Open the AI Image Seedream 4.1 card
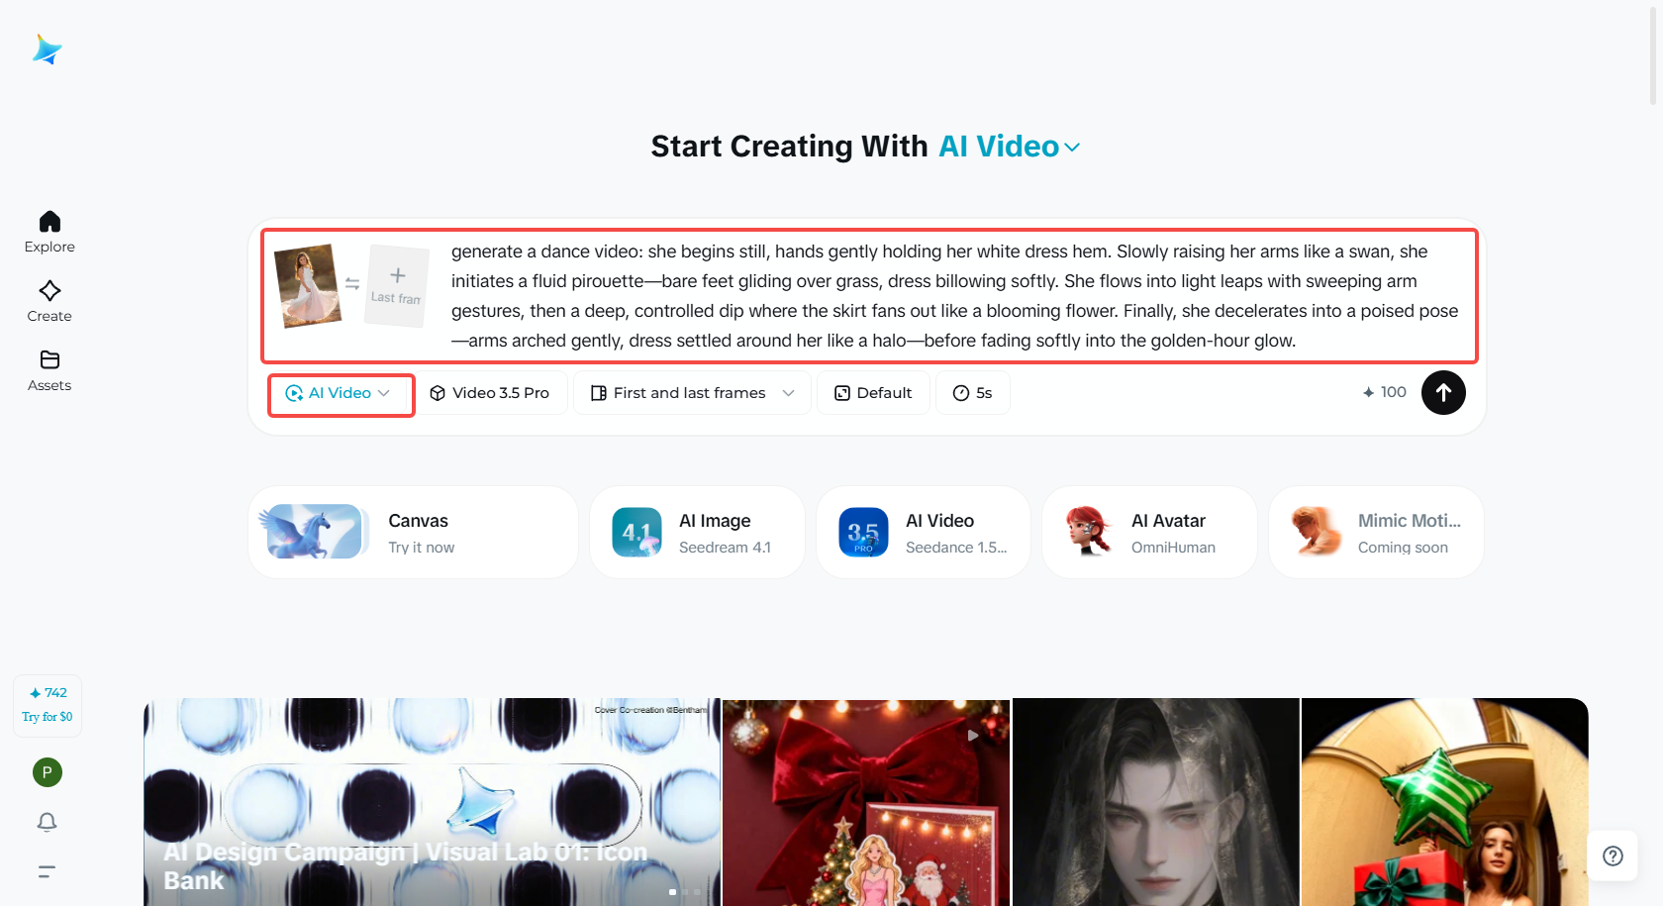Screen dimensions: 1663x906 point(697,532)
